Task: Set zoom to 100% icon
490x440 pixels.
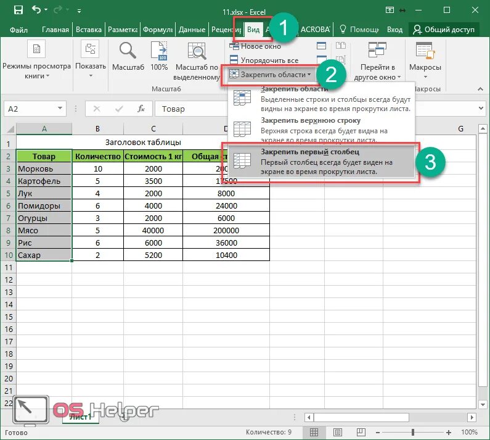Action: 159,50
